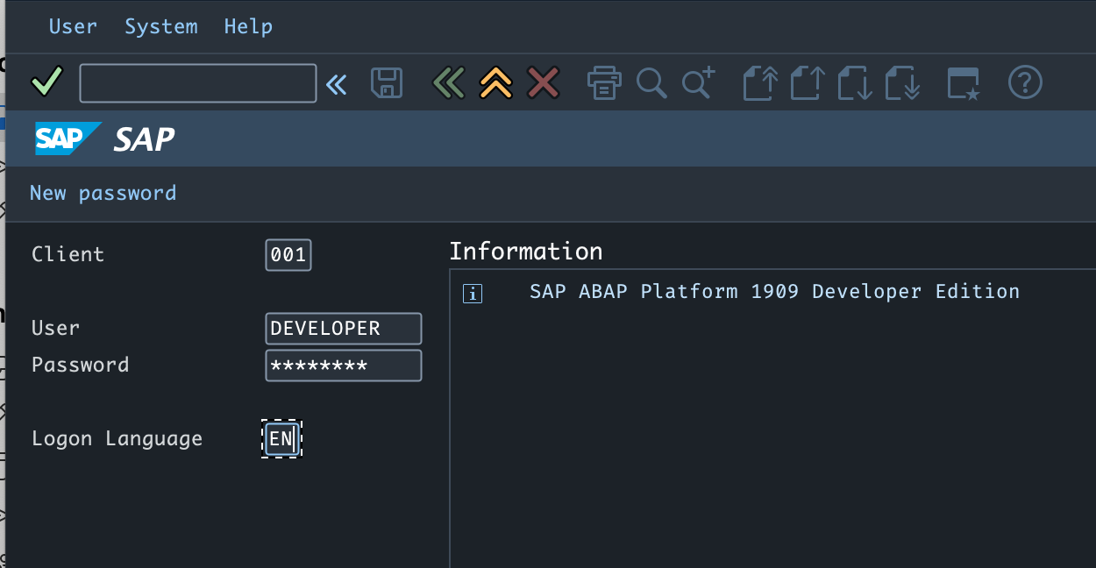
Task: Click the Save icon in the toolbar
Action: [386, 82]
